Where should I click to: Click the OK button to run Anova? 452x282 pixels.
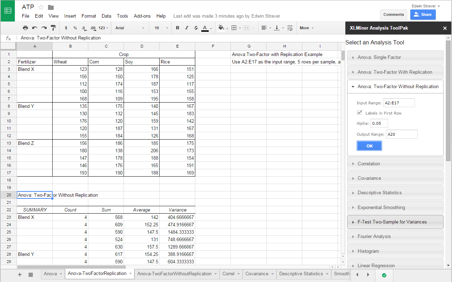369,146
